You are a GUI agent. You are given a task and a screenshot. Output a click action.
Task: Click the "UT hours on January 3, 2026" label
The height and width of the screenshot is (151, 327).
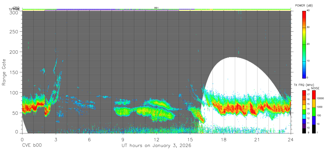point(156,146)
